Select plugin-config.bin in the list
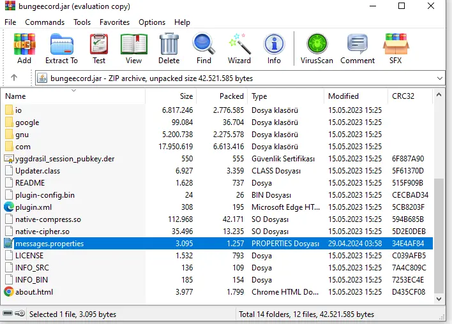This screenshot has height=324, width=452. tap(45, 195)
